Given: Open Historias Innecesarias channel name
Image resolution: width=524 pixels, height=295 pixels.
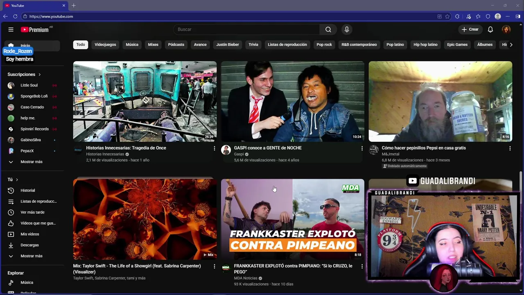Looking at the screenshot, I should (105, 154).
